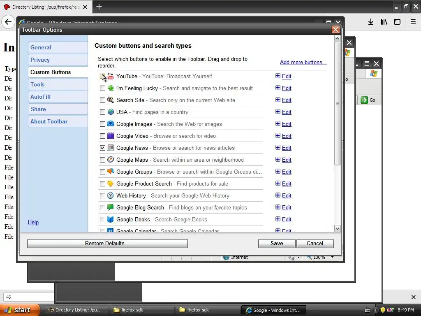Enable the Google Groups checkbox
Screen dimensions: 421x316
click(102, 172)
